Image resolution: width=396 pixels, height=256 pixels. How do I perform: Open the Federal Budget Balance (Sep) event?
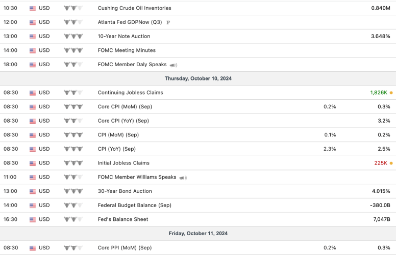click(x=134, y=205)
